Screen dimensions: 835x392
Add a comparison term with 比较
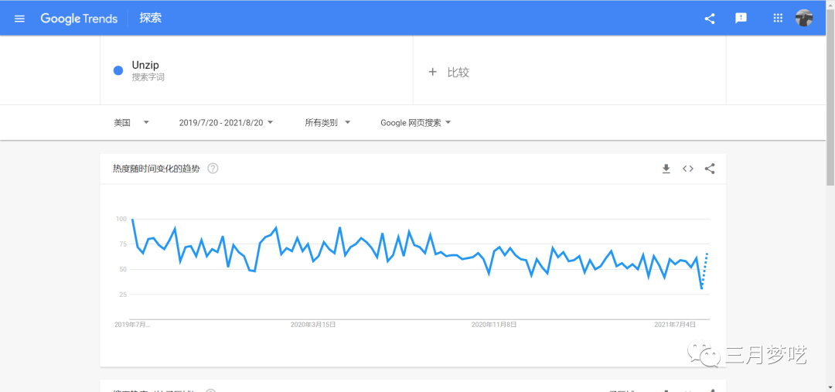(449, 72)
